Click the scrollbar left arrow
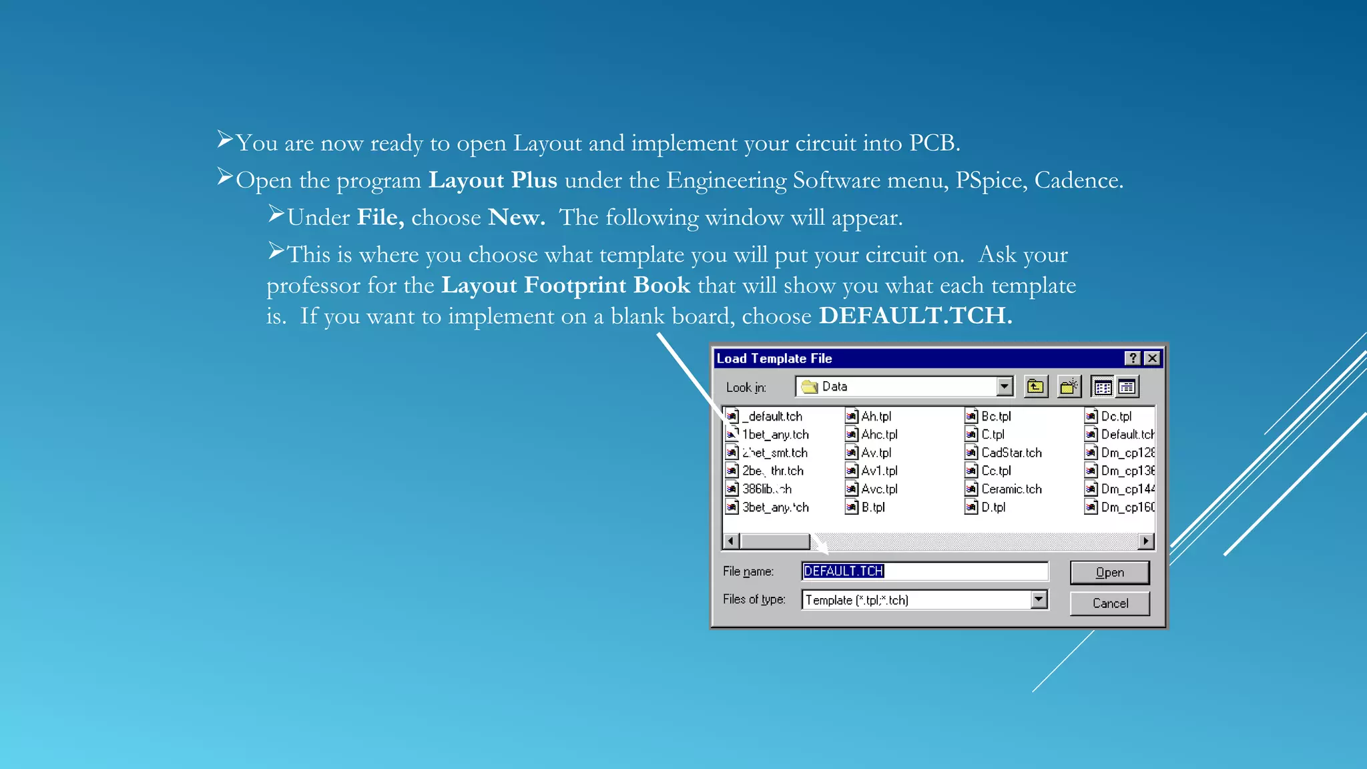1367x769 pixels. pos(731,541)
